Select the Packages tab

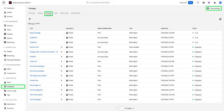[x=49, y=13]
